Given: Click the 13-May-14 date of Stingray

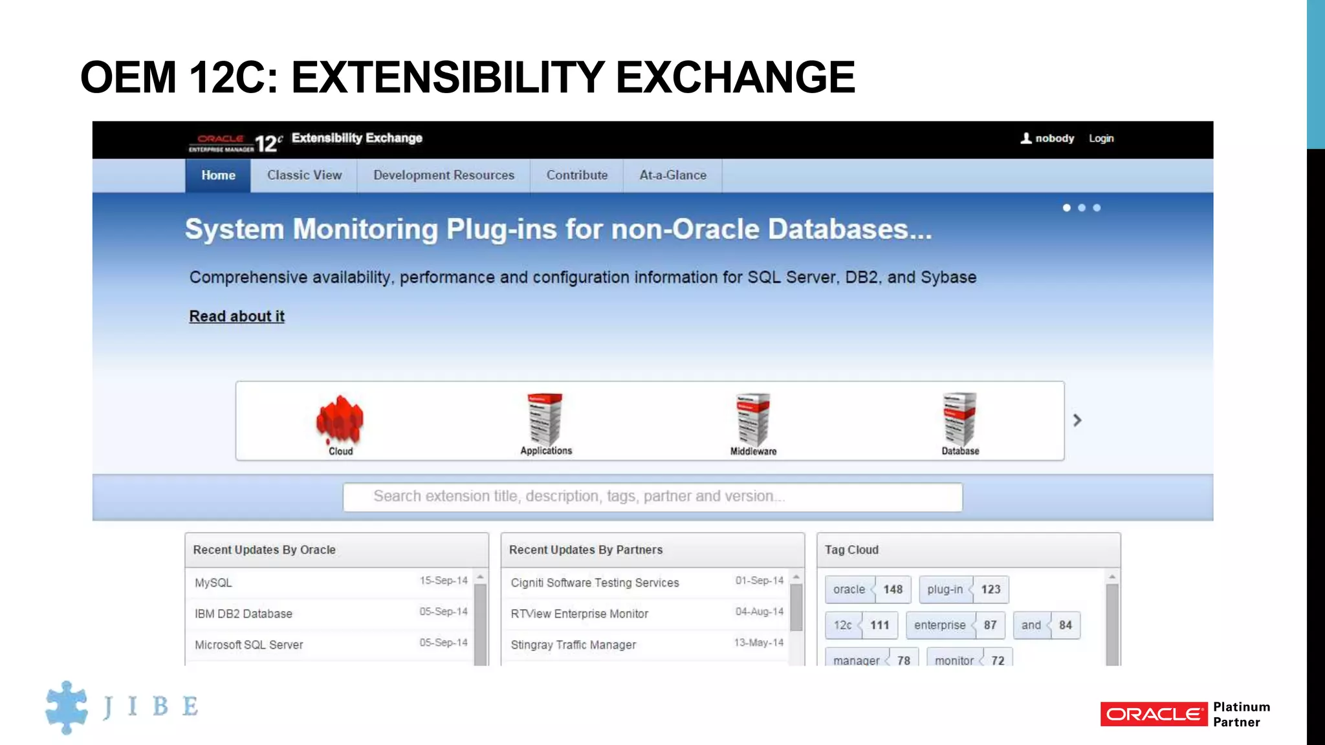Looking at the screenshot, I should pos(758,643).
